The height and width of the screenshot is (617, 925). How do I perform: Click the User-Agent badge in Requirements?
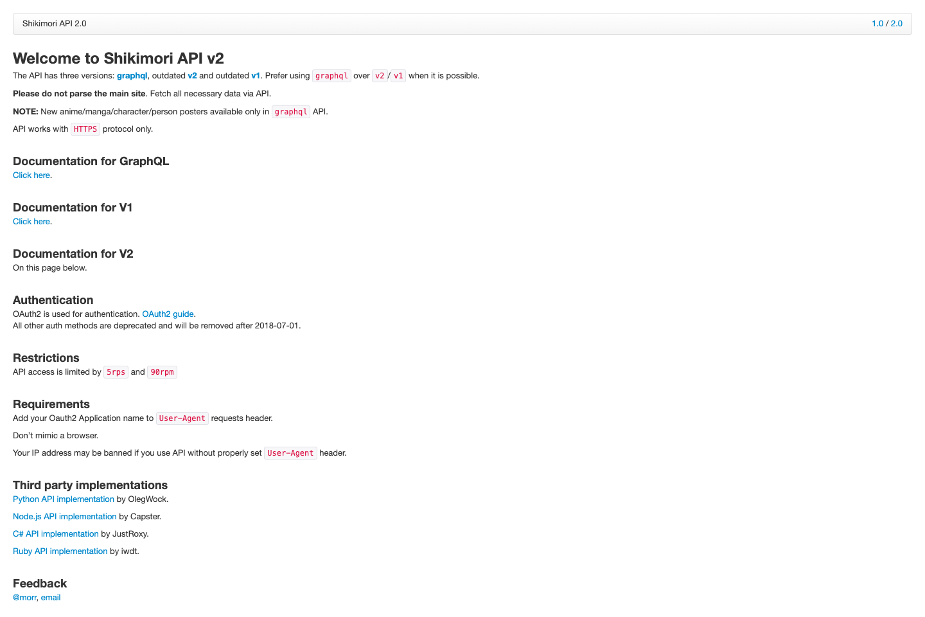tap(182, 418)
